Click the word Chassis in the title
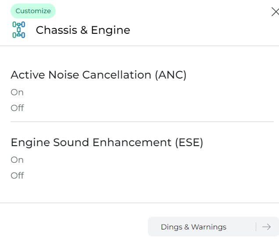 [57, 30]
